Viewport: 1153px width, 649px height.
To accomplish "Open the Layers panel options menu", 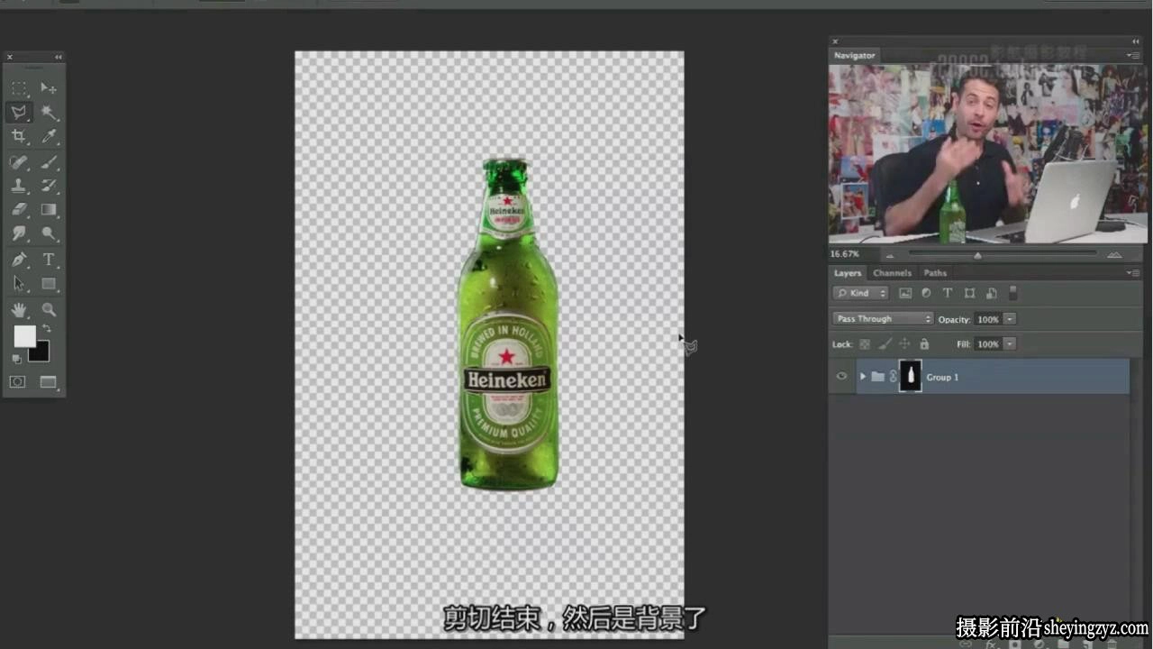I will point(1133,272).
